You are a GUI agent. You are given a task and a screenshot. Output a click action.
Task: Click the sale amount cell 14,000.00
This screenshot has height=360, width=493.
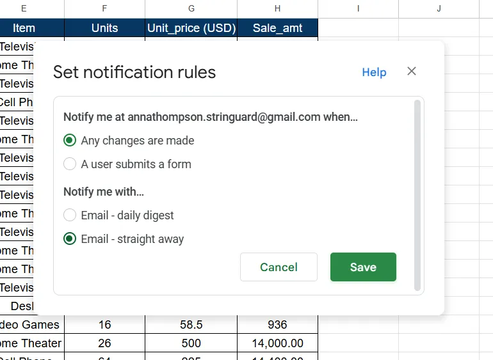pyautogui.click(x=278, y=343)
